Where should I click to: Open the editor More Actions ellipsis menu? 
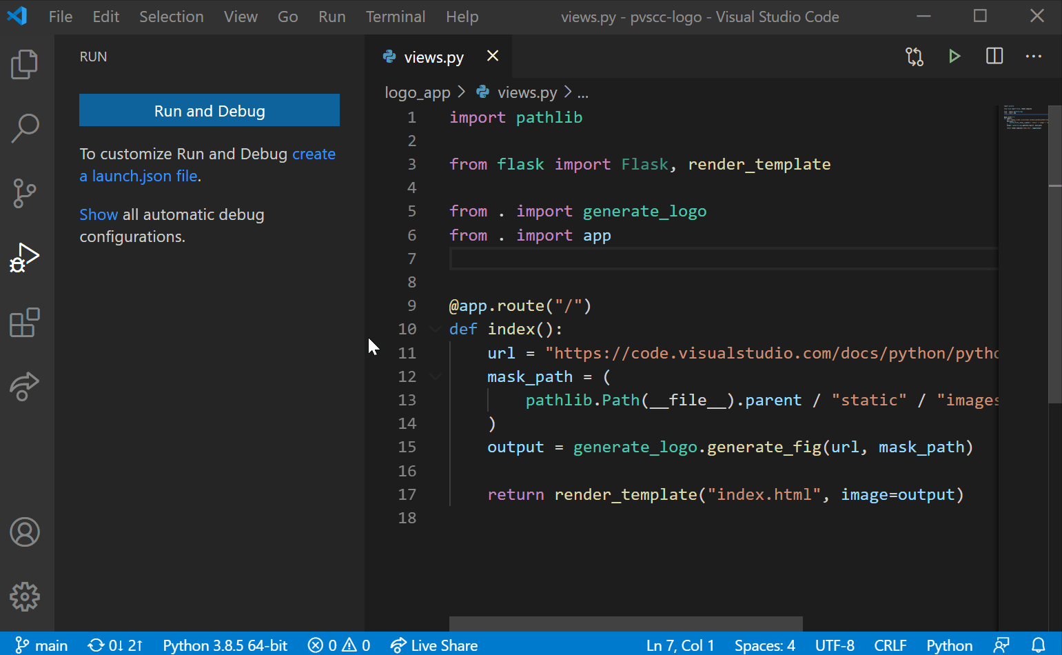click(x=1033, y=57)
